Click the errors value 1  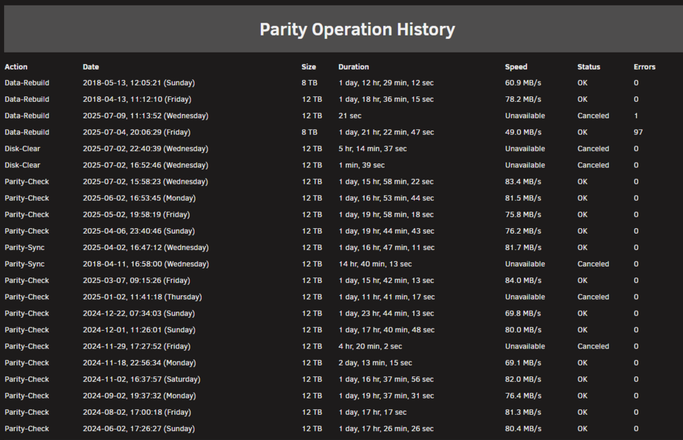tap(636, 116)
